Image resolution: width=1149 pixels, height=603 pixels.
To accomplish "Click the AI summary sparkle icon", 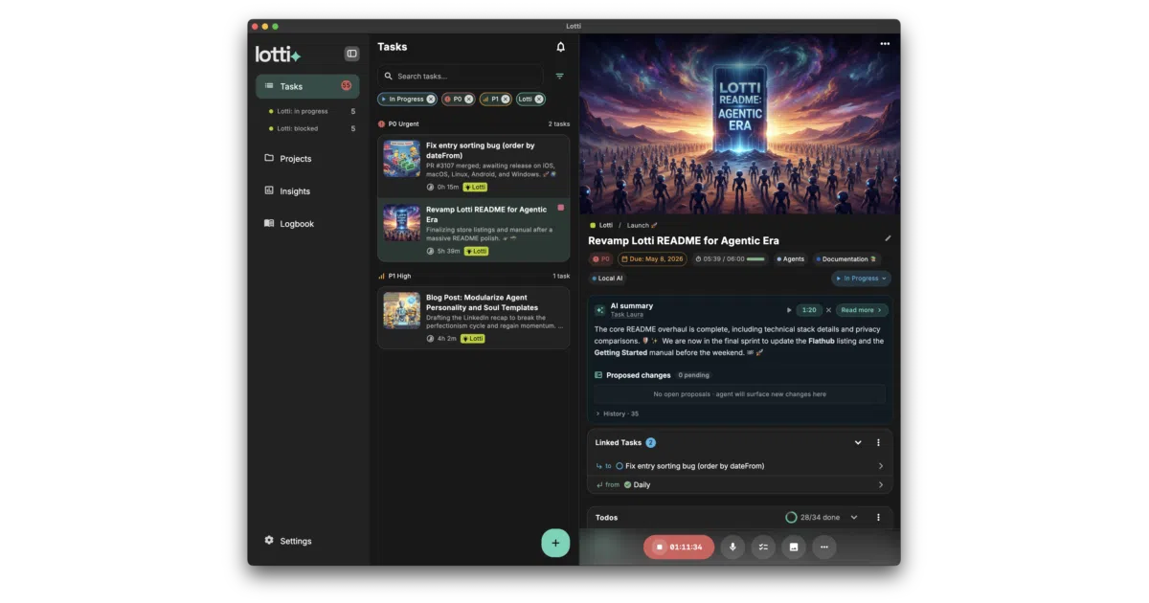I will click(x=600, y=310).
